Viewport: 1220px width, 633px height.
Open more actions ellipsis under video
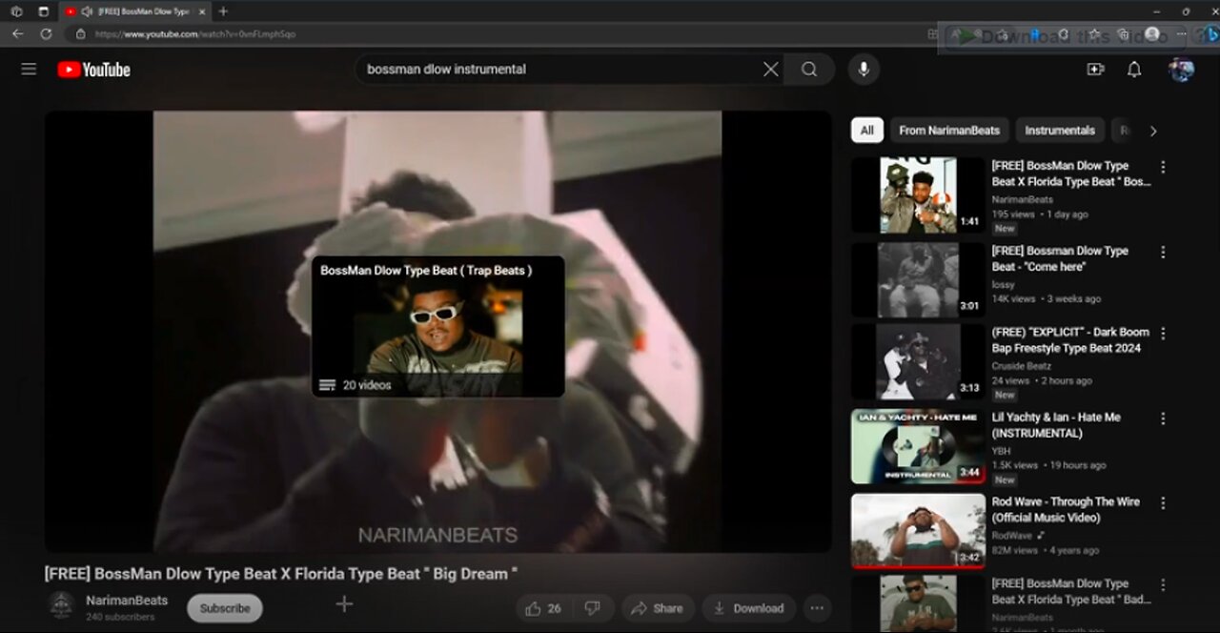[x=817, y=608]
